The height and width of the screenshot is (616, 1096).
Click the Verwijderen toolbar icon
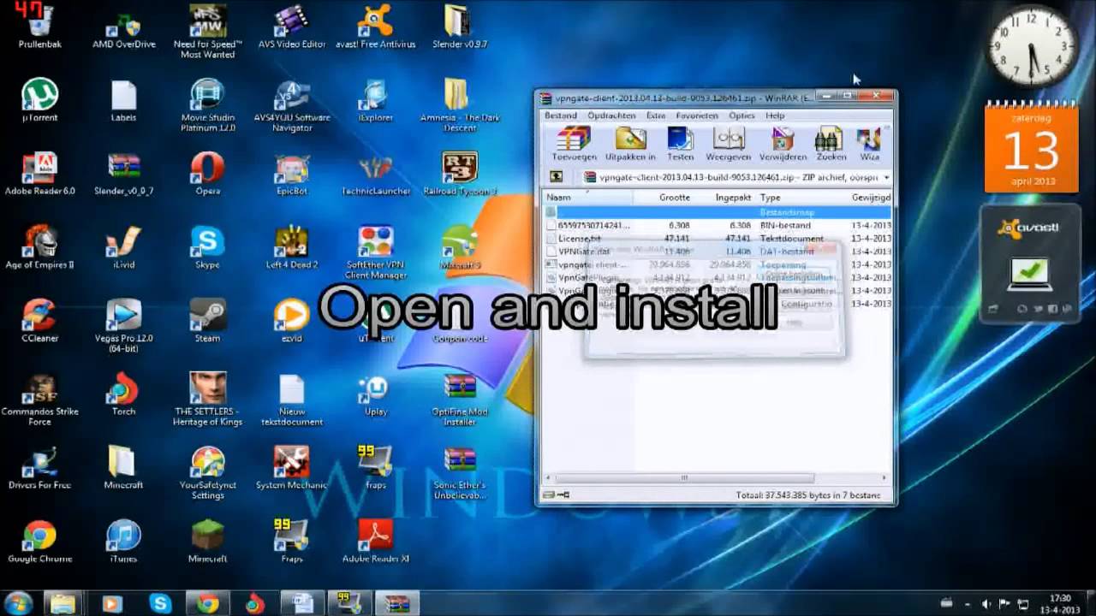[783, 143]
